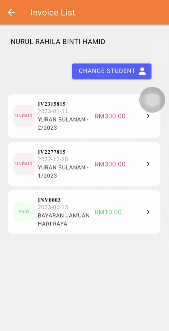
Task: Select the Invoice List header title
Action: (x=53, y=13)
